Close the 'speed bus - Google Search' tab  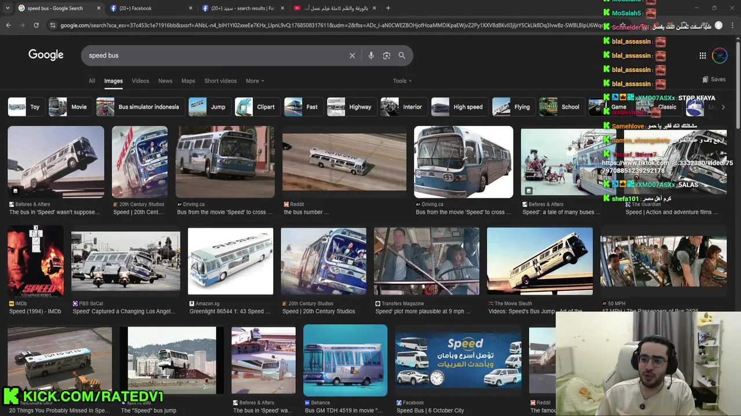(x=98, y=8)
